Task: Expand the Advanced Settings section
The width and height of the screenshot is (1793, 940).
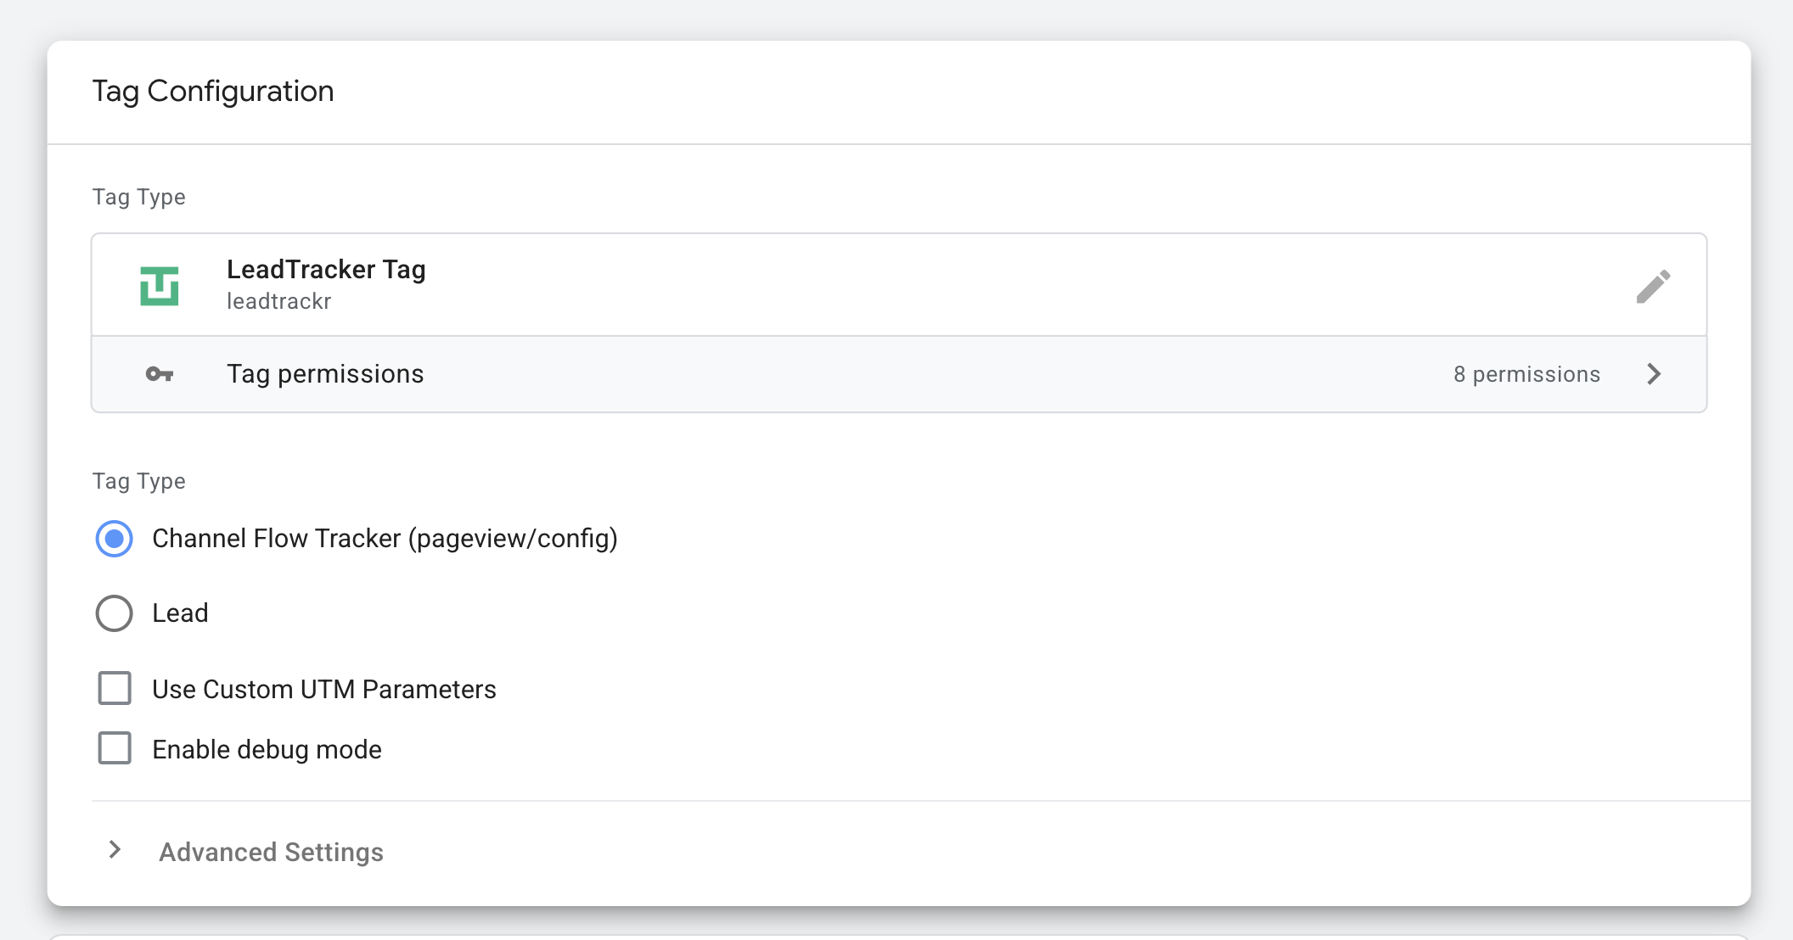Action: coord(270,852)
